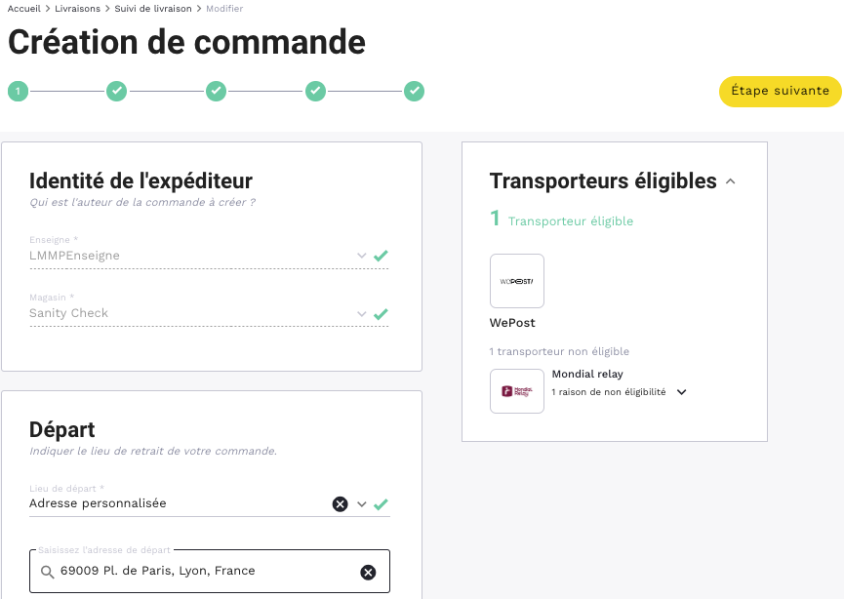Go to last completed step in stepper
This screenshot has width=844, height=599.
point(415,92)
